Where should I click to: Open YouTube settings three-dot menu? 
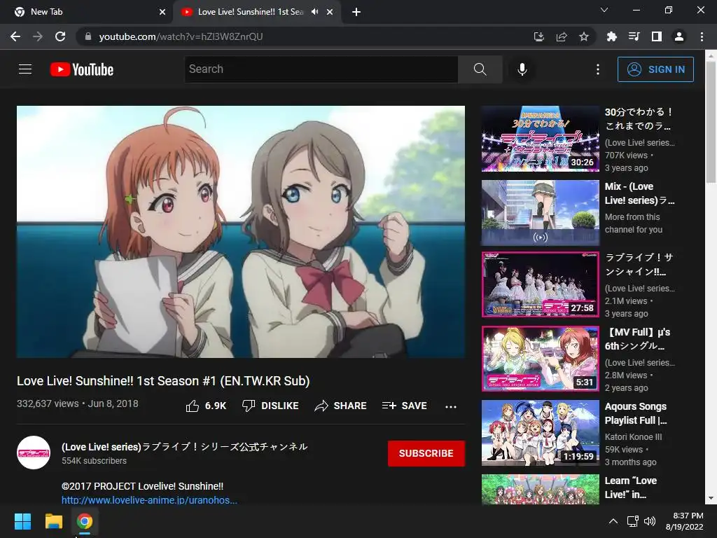[x=597, y=69]
